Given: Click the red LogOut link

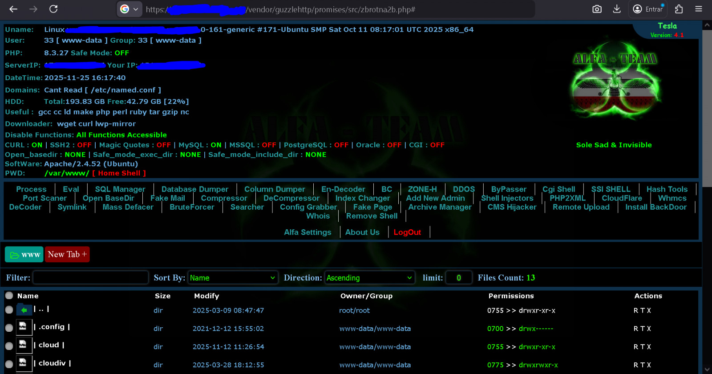Looking at the screenshot, I should 407,232.
